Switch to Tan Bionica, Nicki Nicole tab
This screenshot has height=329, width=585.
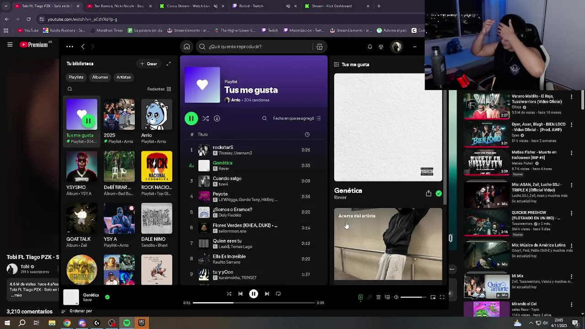pos(119,6)
